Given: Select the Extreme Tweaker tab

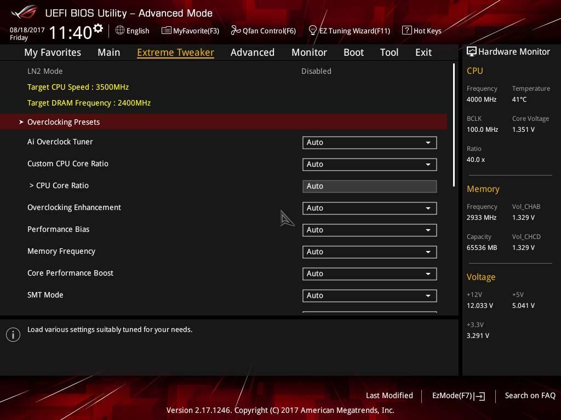Looking at the screenshot, I should pos(176,52).
